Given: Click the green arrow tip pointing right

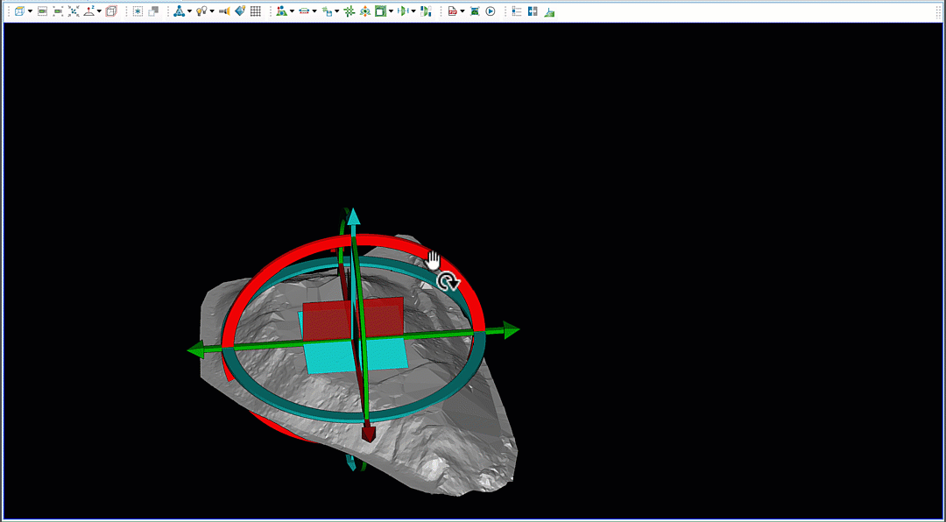Looking at the screenshot, I should coord(512,330).
